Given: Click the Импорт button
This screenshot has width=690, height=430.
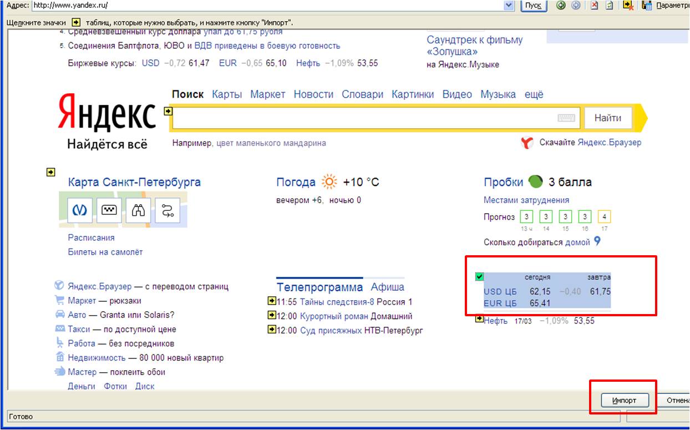Looking at the screenshot, I should (624, 401).
